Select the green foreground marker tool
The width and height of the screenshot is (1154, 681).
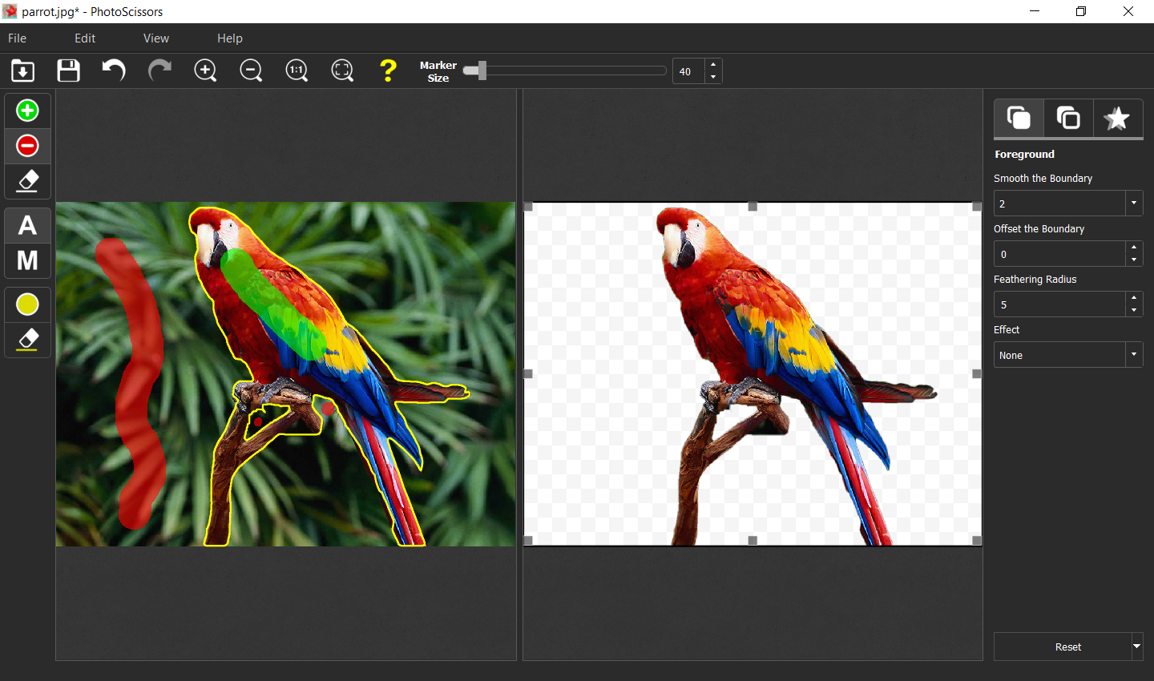27,110
